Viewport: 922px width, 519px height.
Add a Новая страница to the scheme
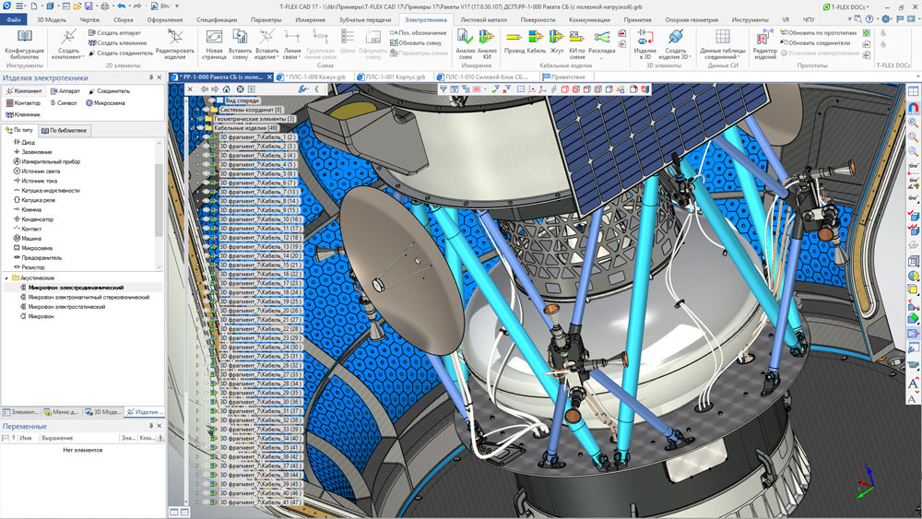tap(214, 44)
